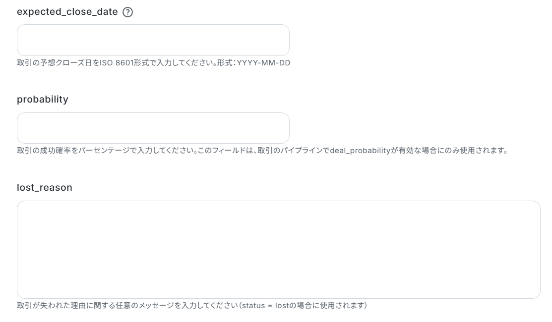
Task: Focus the expected_close_date input field
Action: [x=153, y=40]
